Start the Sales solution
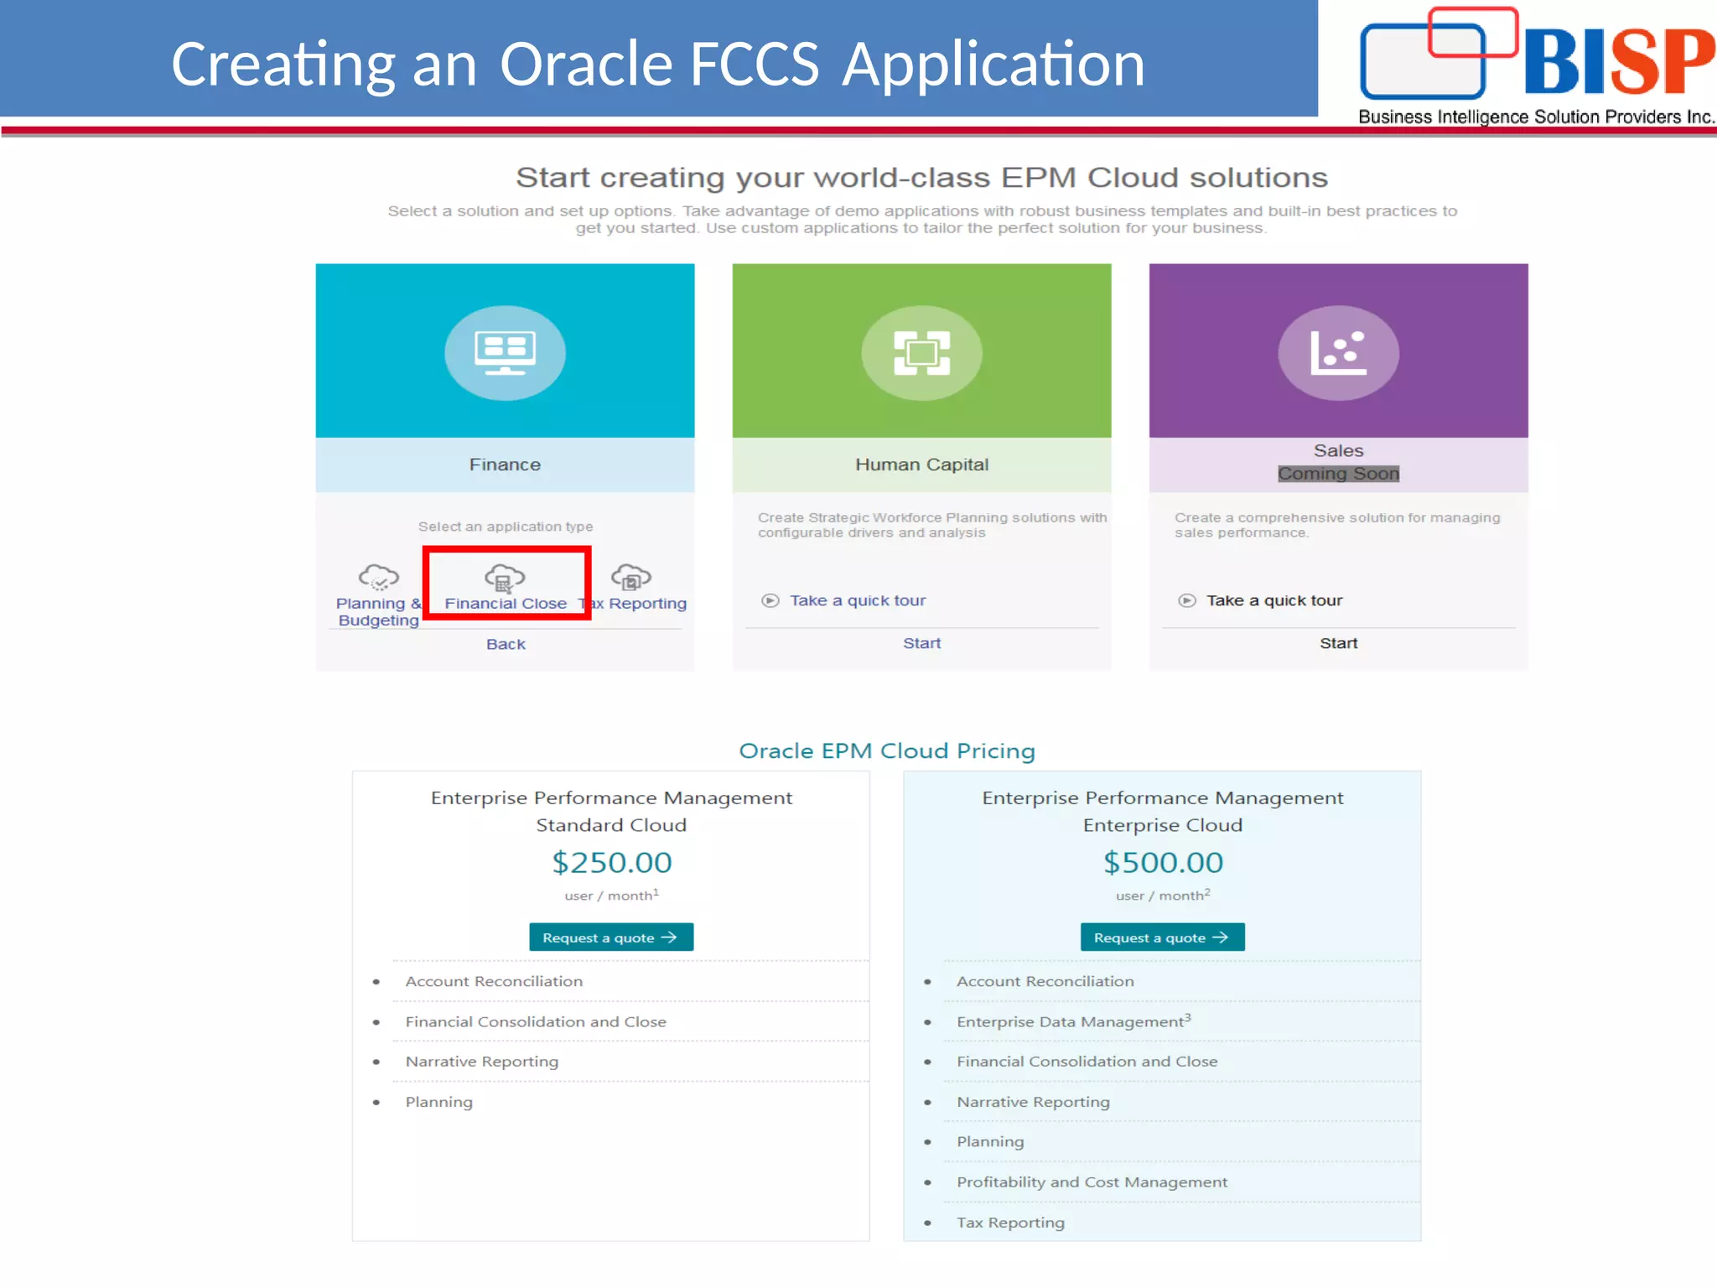The height and width of the screenshot is (1288, 1717). [1338, 643]
